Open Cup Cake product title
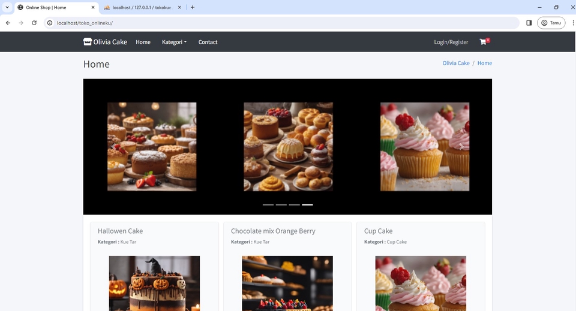Screen dimensions: 576x311 coord(378,231)
